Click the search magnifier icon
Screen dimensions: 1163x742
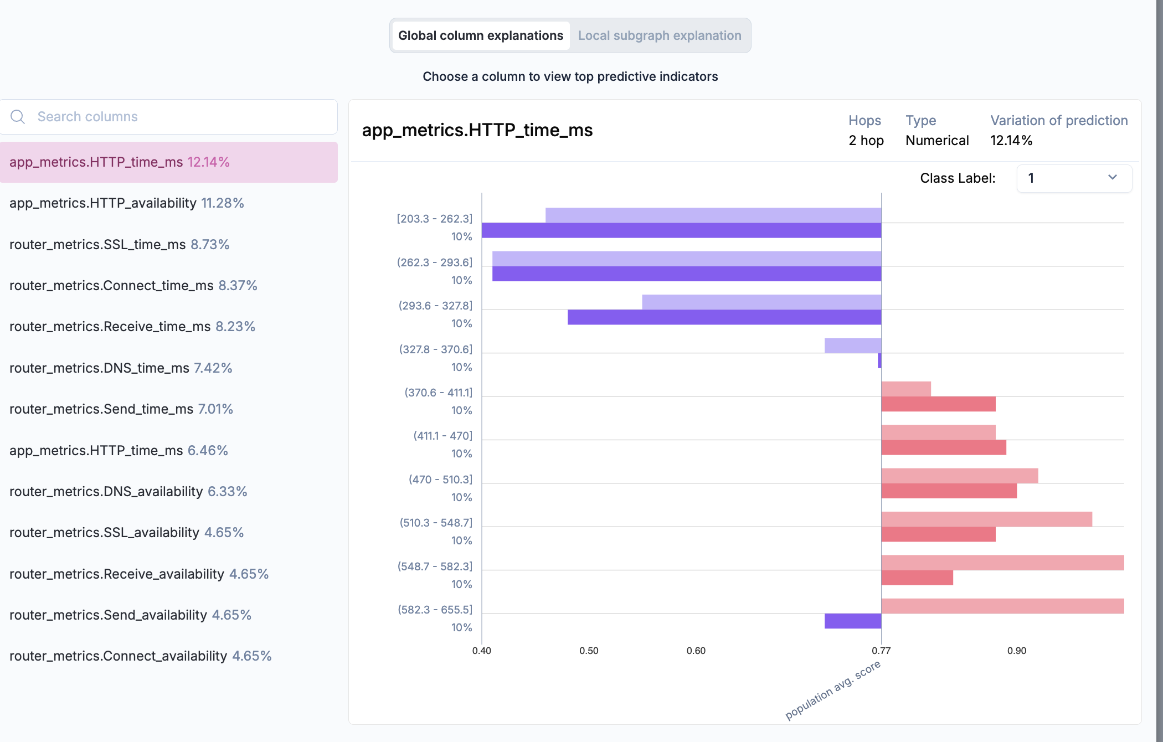click(x=18, y=117)
